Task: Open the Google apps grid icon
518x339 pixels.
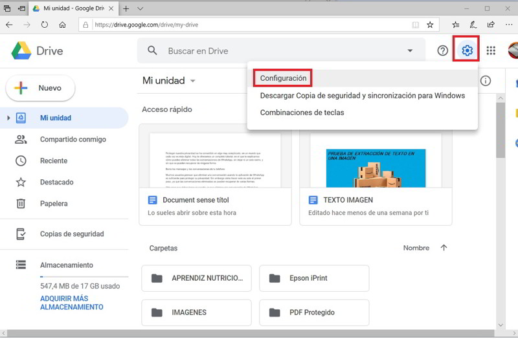Action: pos(491,50)
